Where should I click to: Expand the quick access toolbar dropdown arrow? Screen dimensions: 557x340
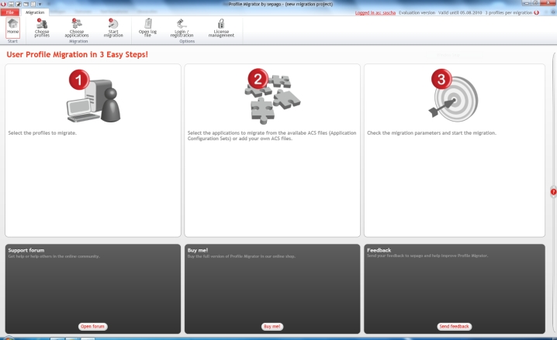click(x=38, y=4)
